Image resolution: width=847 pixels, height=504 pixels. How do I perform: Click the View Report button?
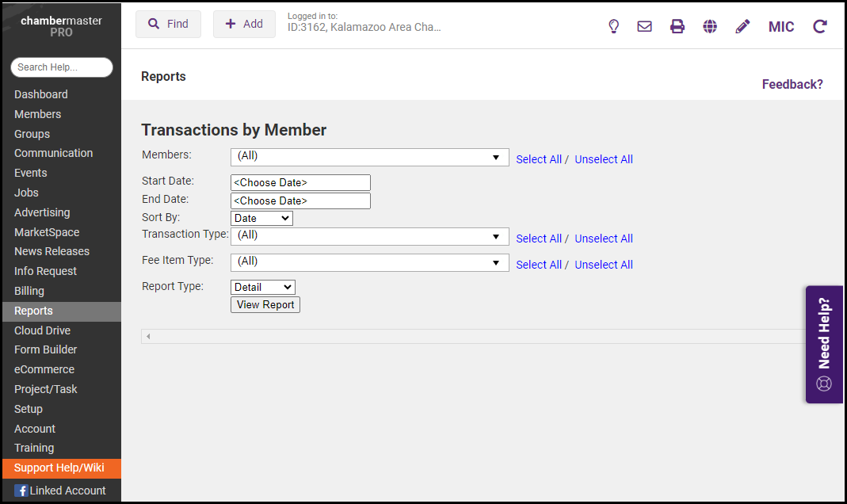point(265,304)
